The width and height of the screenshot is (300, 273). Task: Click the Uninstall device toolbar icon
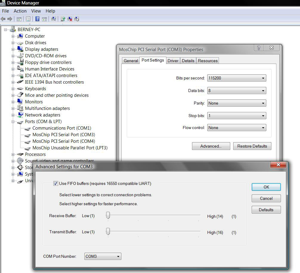tap(70, 19)
